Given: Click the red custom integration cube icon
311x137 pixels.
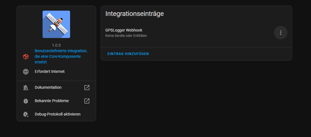Looking at the screenshot, I should (26, 57).
